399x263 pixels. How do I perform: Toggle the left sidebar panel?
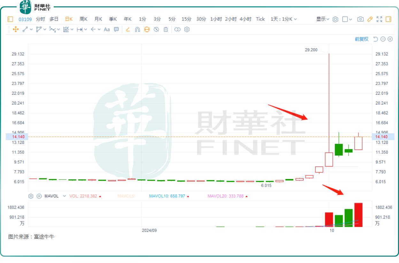pyautogui.click(x=10, y=19)
